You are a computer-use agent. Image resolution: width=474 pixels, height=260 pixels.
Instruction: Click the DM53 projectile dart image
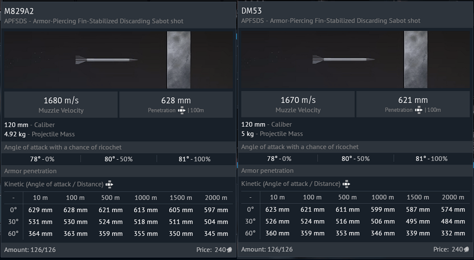click(x=343, y=60)
